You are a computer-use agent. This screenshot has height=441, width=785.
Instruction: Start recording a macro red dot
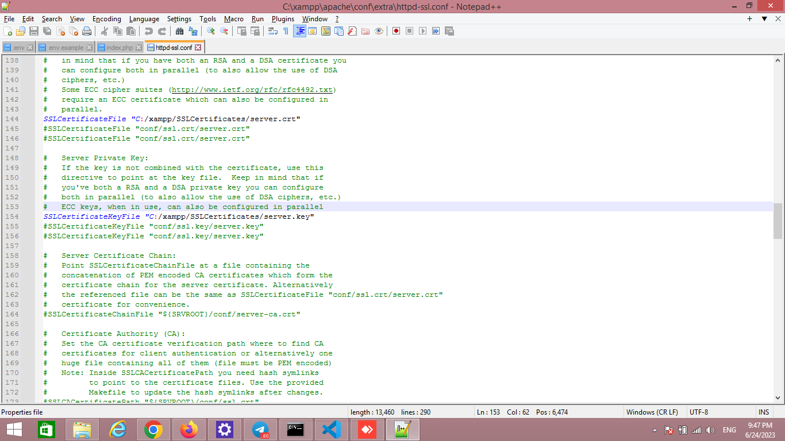click(x=396, y=31)
